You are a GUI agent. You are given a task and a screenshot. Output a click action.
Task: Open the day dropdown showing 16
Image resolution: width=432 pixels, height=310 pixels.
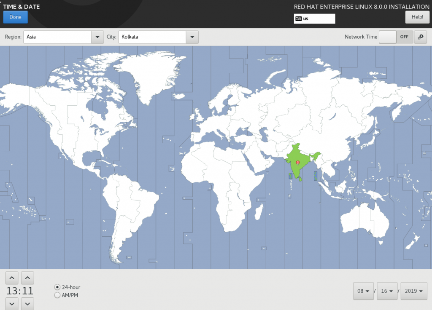(x=387, y=291)
